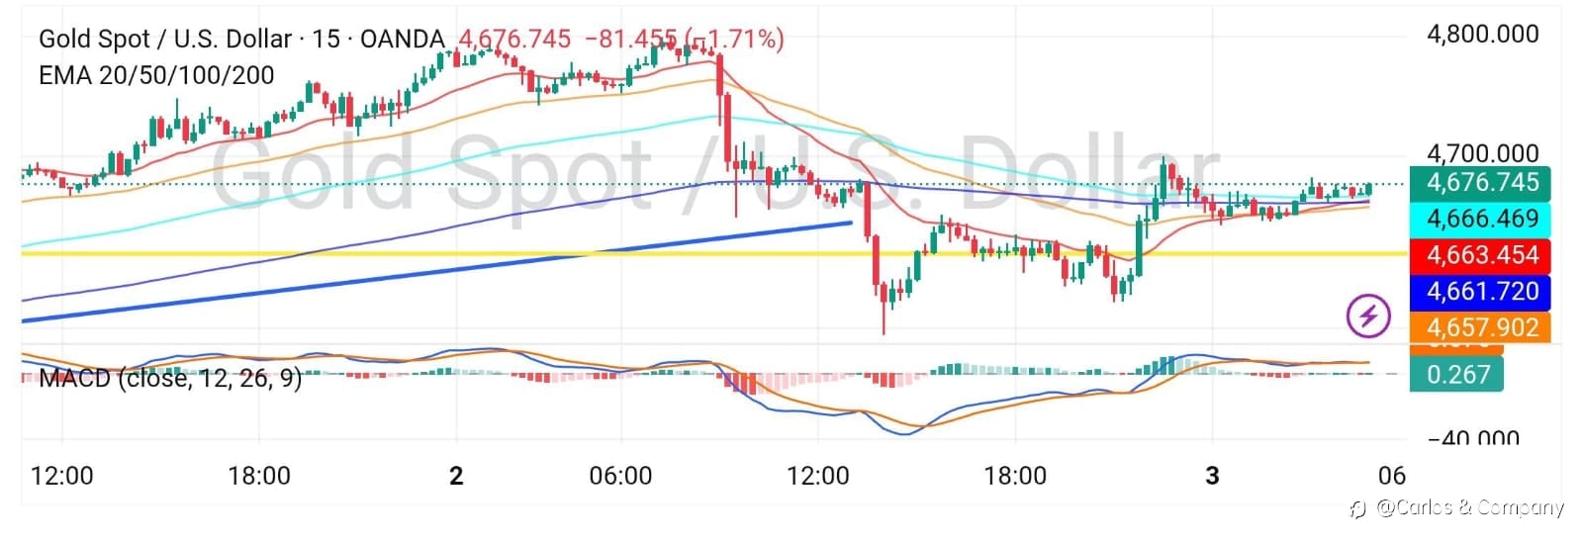Click the 4,700.000 price axis label
This screenshot has width=1583, height=543.
[x=1481, y=153]
